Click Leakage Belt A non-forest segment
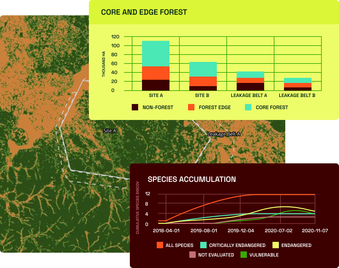Viewport: 339px width, 268px height. click(x=250, y=87)
